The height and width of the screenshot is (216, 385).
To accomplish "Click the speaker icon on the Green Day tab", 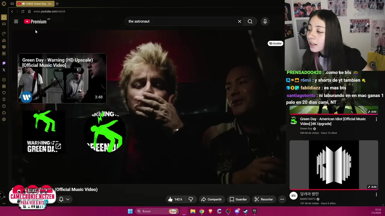I will tap(23, 4).
